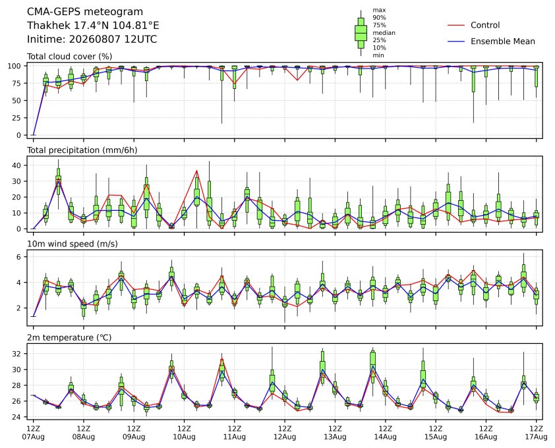This screenshot has height=448, width=555.
Task: Click the red Control legend line
Action: 456,26
